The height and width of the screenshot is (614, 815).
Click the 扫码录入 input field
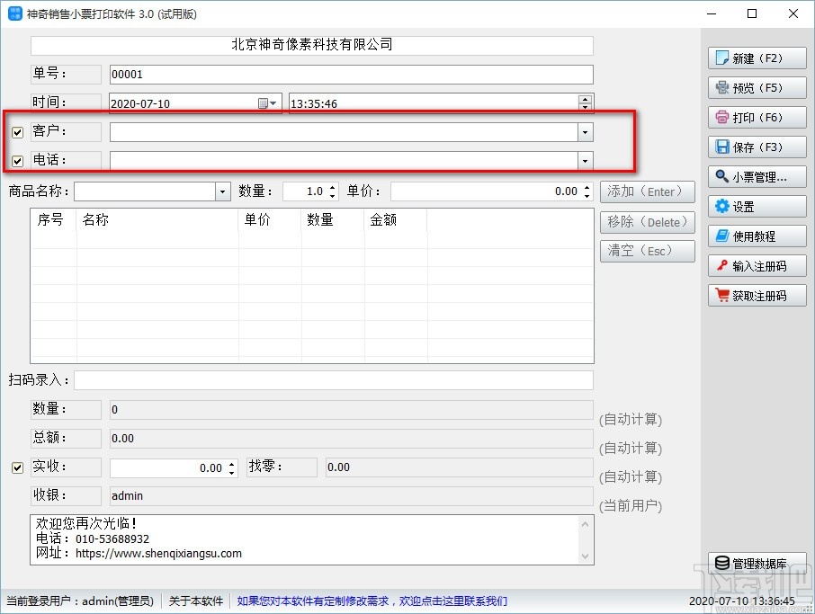[334, 380]
